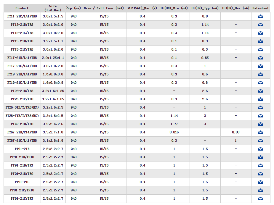
Task: Download datasheet for PT26-71B/T/TR8(HG)
Action: pos(260,116)
